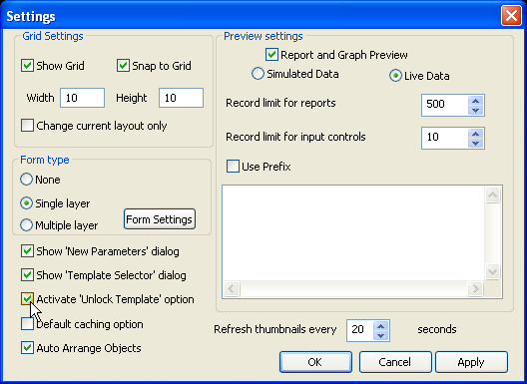Toggle Auto Arrange Objects checkbox
The image size is (527, 384).
[27, 348]
